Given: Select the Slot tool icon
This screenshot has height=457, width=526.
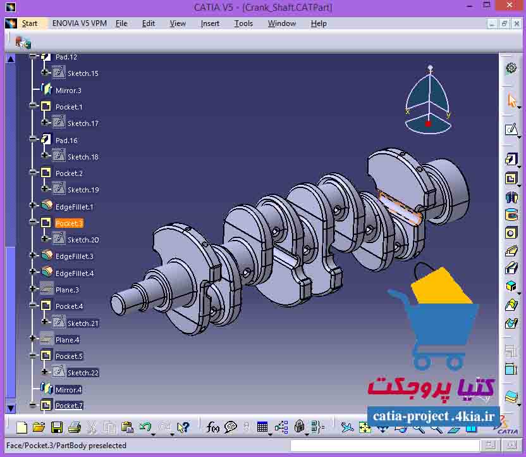Looking at the screenshot, I should (511, 268).
